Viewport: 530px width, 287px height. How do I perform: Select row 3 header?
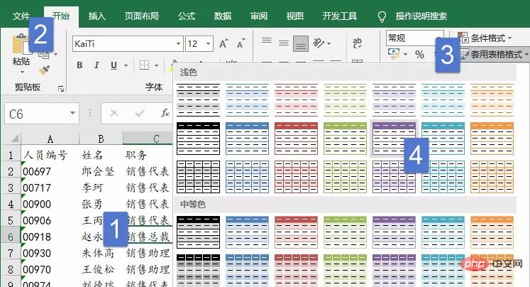[x=11, y=188]
